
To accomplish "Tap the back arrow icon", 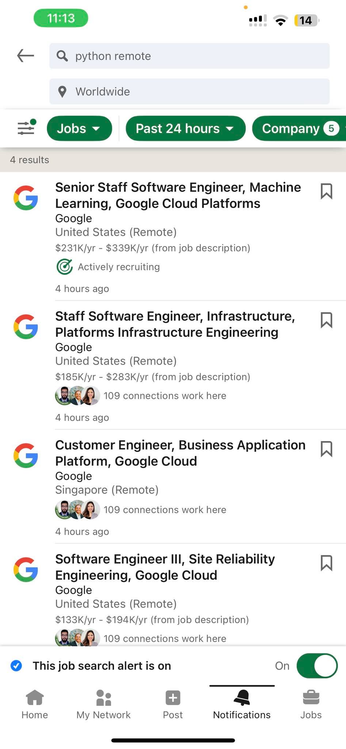I will [26, 56].
